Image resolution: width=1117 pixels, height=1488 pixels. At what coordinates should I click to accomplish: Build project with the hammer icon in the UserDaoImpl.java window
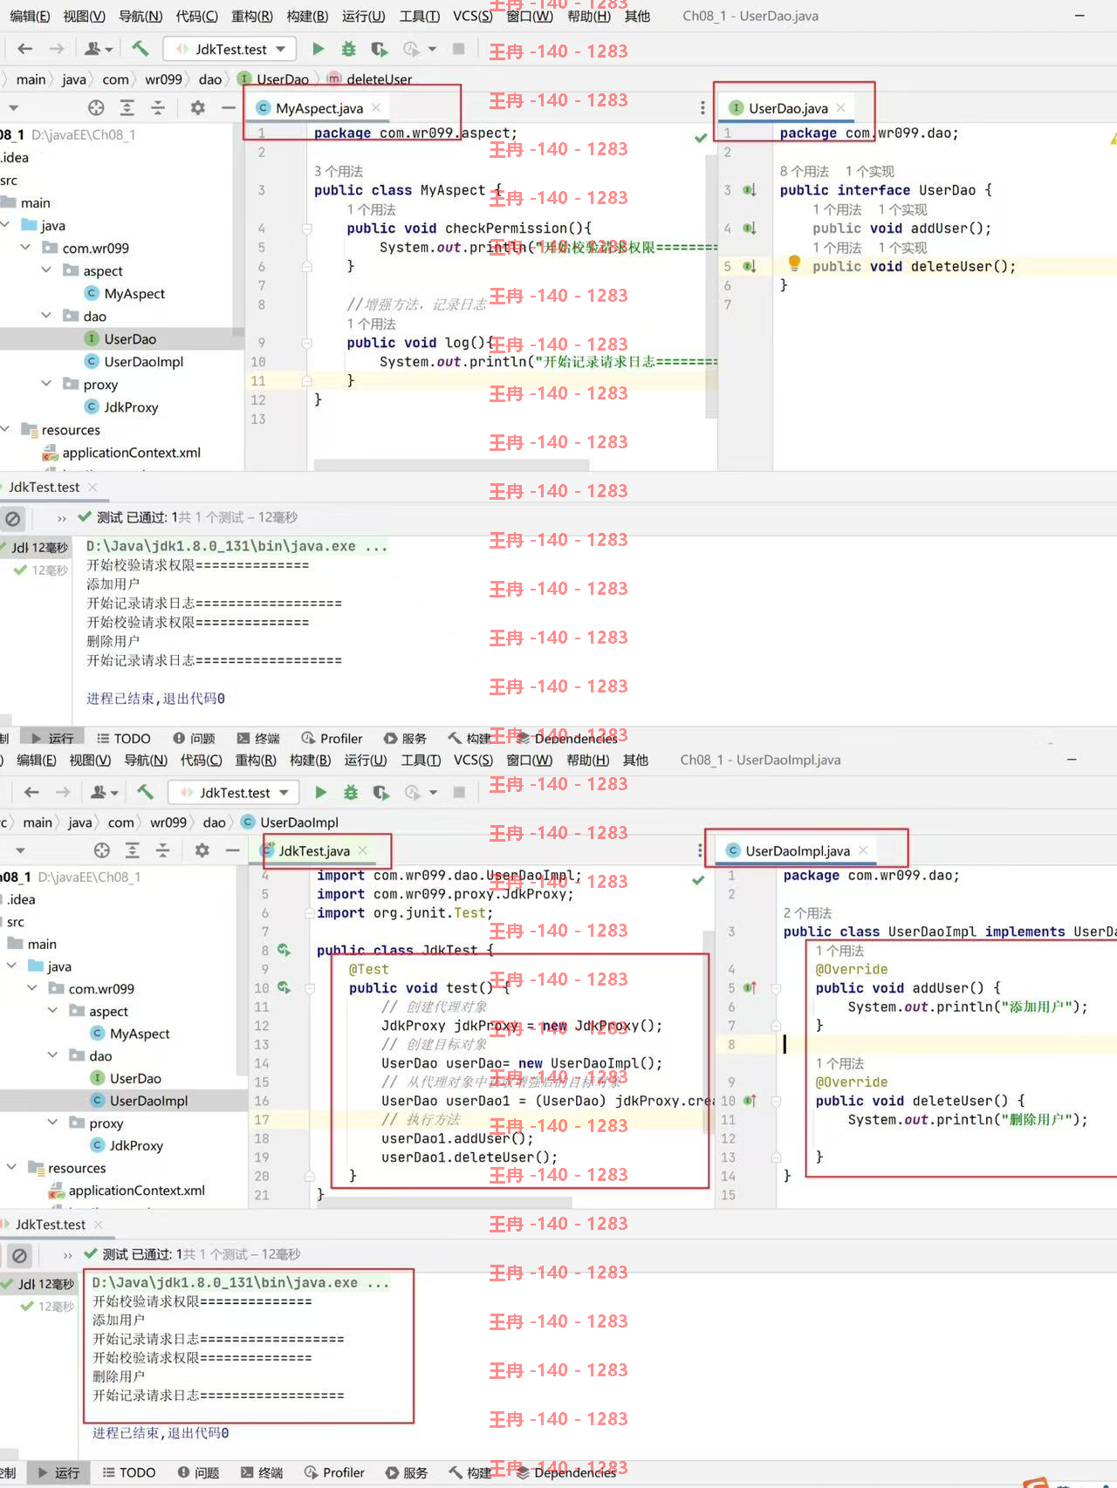tap(145, 792)
